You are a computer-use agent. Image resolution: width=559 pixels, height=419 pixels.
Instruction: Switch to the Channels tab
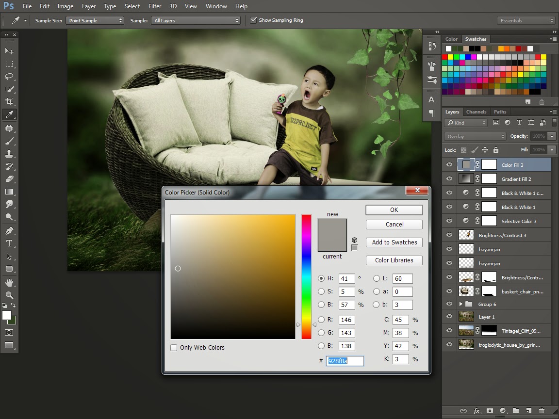(x=476, y=112)
